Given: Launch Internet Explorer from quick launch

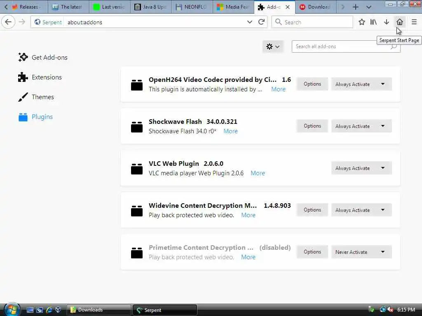Looking at the screenshot, I should [x=49, y=310].
